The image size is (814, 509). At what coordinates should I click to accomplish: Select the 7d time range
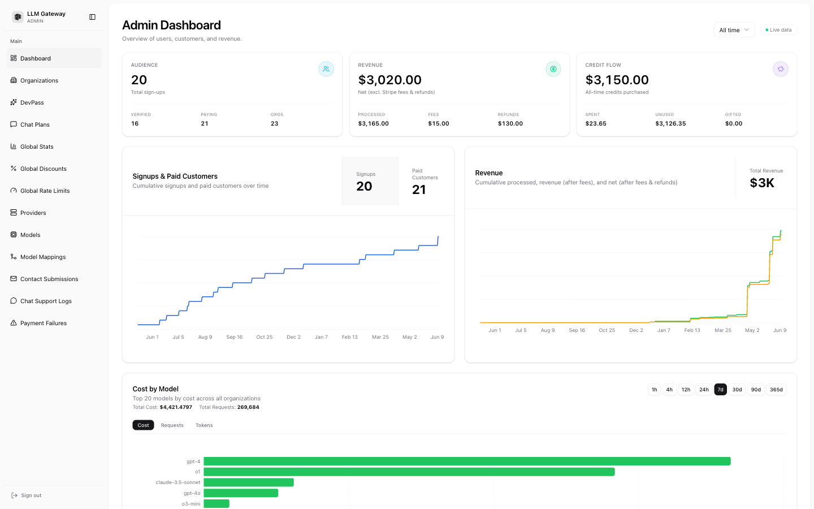click(720, 390)
